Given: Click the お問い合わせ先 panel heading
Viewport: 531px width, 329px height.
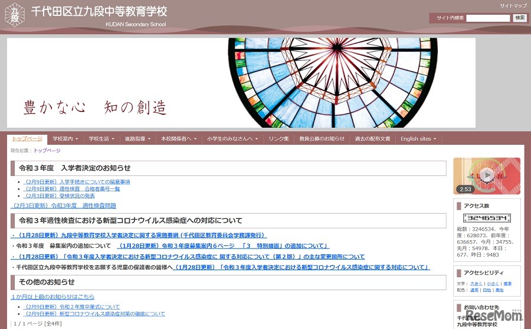Looking at the screenshot, I should (481, 307).
